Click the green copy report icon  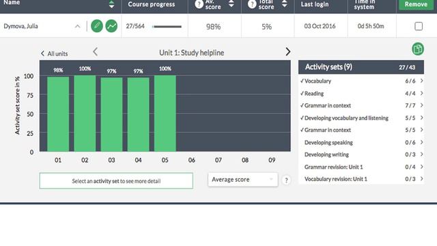pyautogui.click(x=417, y=49)
